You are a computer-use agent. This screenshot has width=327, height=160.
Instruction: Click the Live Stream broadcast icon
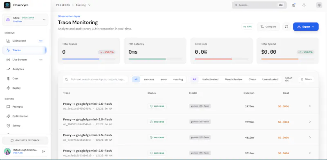pos(8,59)
